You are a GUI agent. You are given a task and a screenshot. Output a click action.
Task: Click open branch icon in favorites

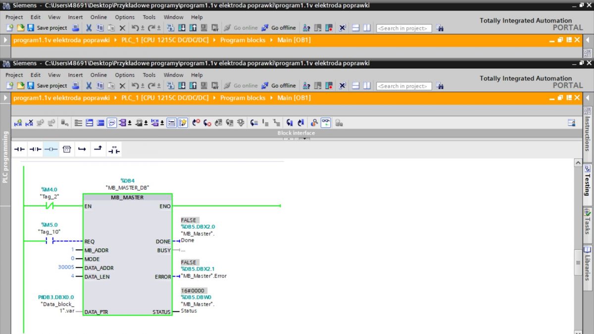pyautogui.click(x=82, y=149)
